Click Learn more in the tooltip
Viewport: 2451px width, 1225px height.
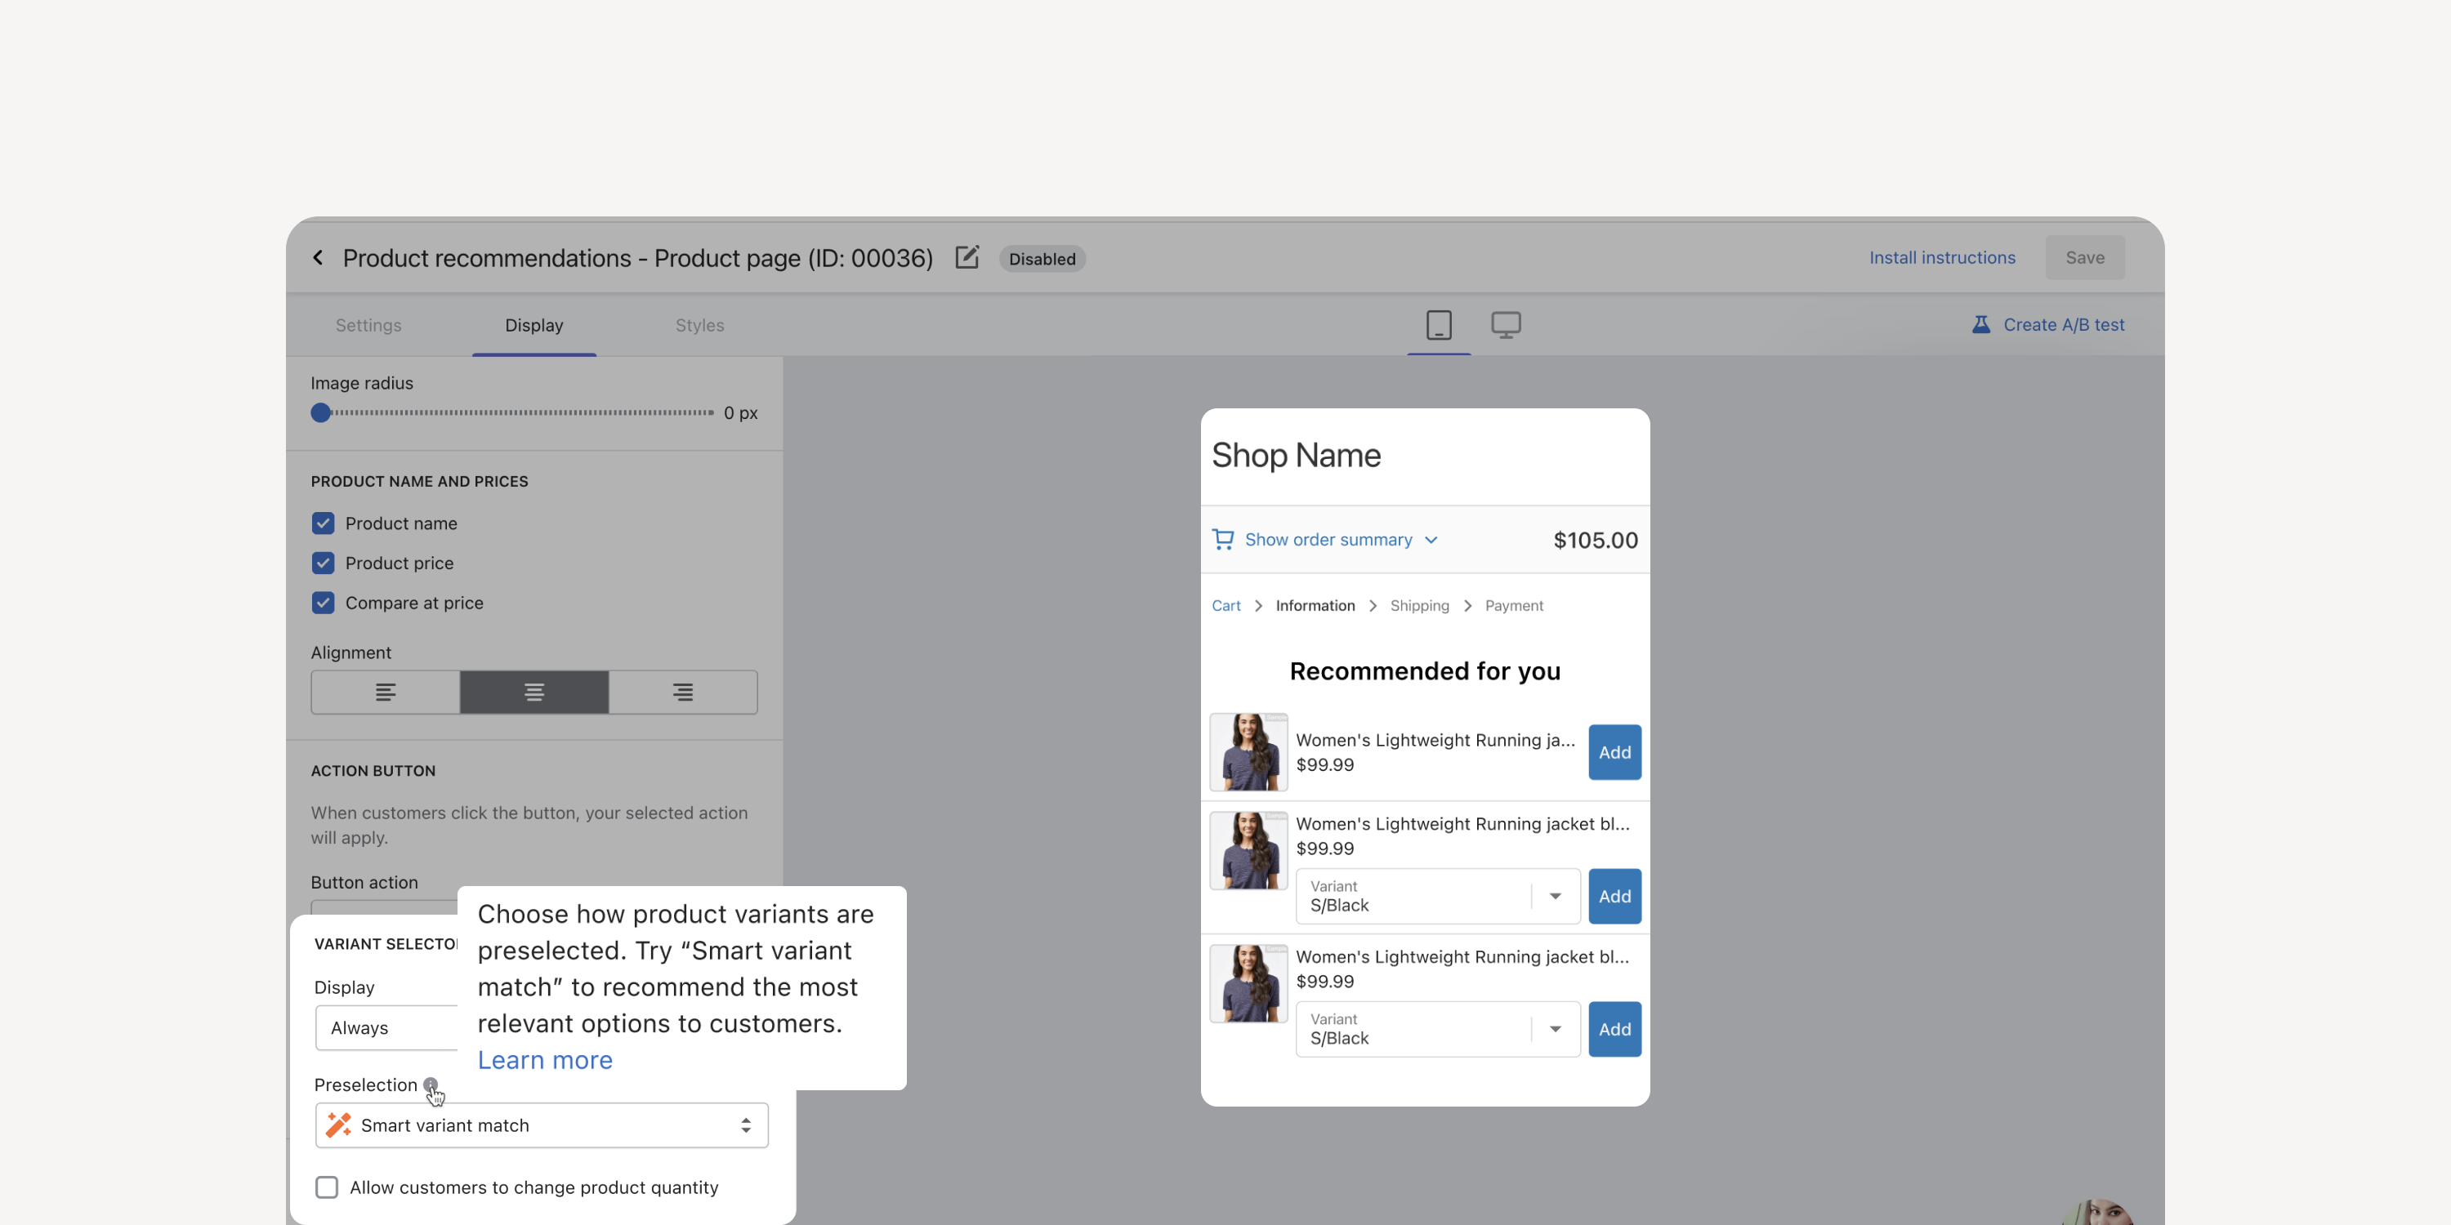coord(544,1059)
